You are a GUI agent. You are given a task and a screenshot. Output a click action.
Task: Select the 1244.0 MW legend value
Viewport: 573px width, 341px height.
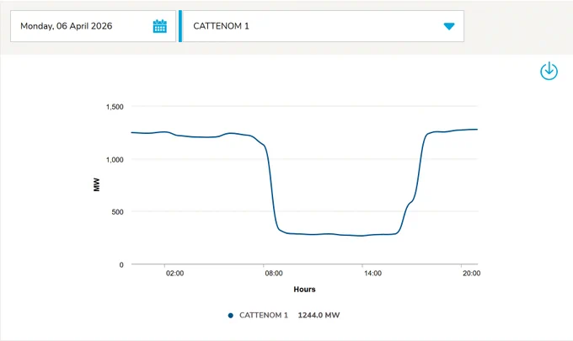319,315
